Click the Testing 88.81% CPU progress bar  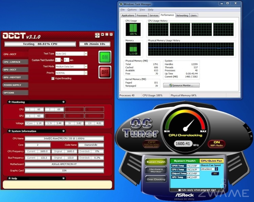40,44
